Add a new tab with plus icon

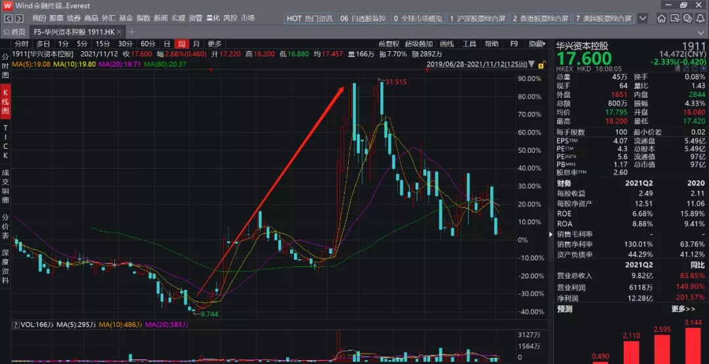(131, 32)
